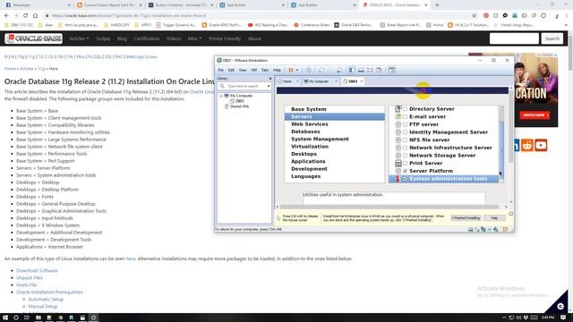The height and width of the screenshot is (322, 573).
Task: Reload the browser page
Action: [26, 15]
